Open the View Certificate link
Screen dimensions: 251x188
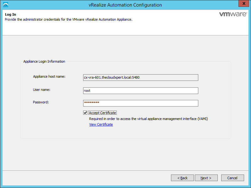[x=101, y=124]
